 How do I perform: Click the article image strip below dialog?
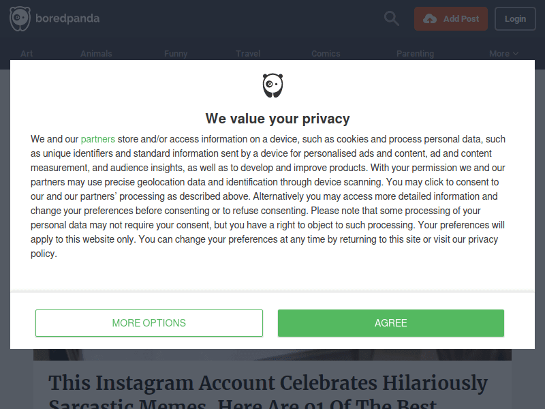coord(272,354)
